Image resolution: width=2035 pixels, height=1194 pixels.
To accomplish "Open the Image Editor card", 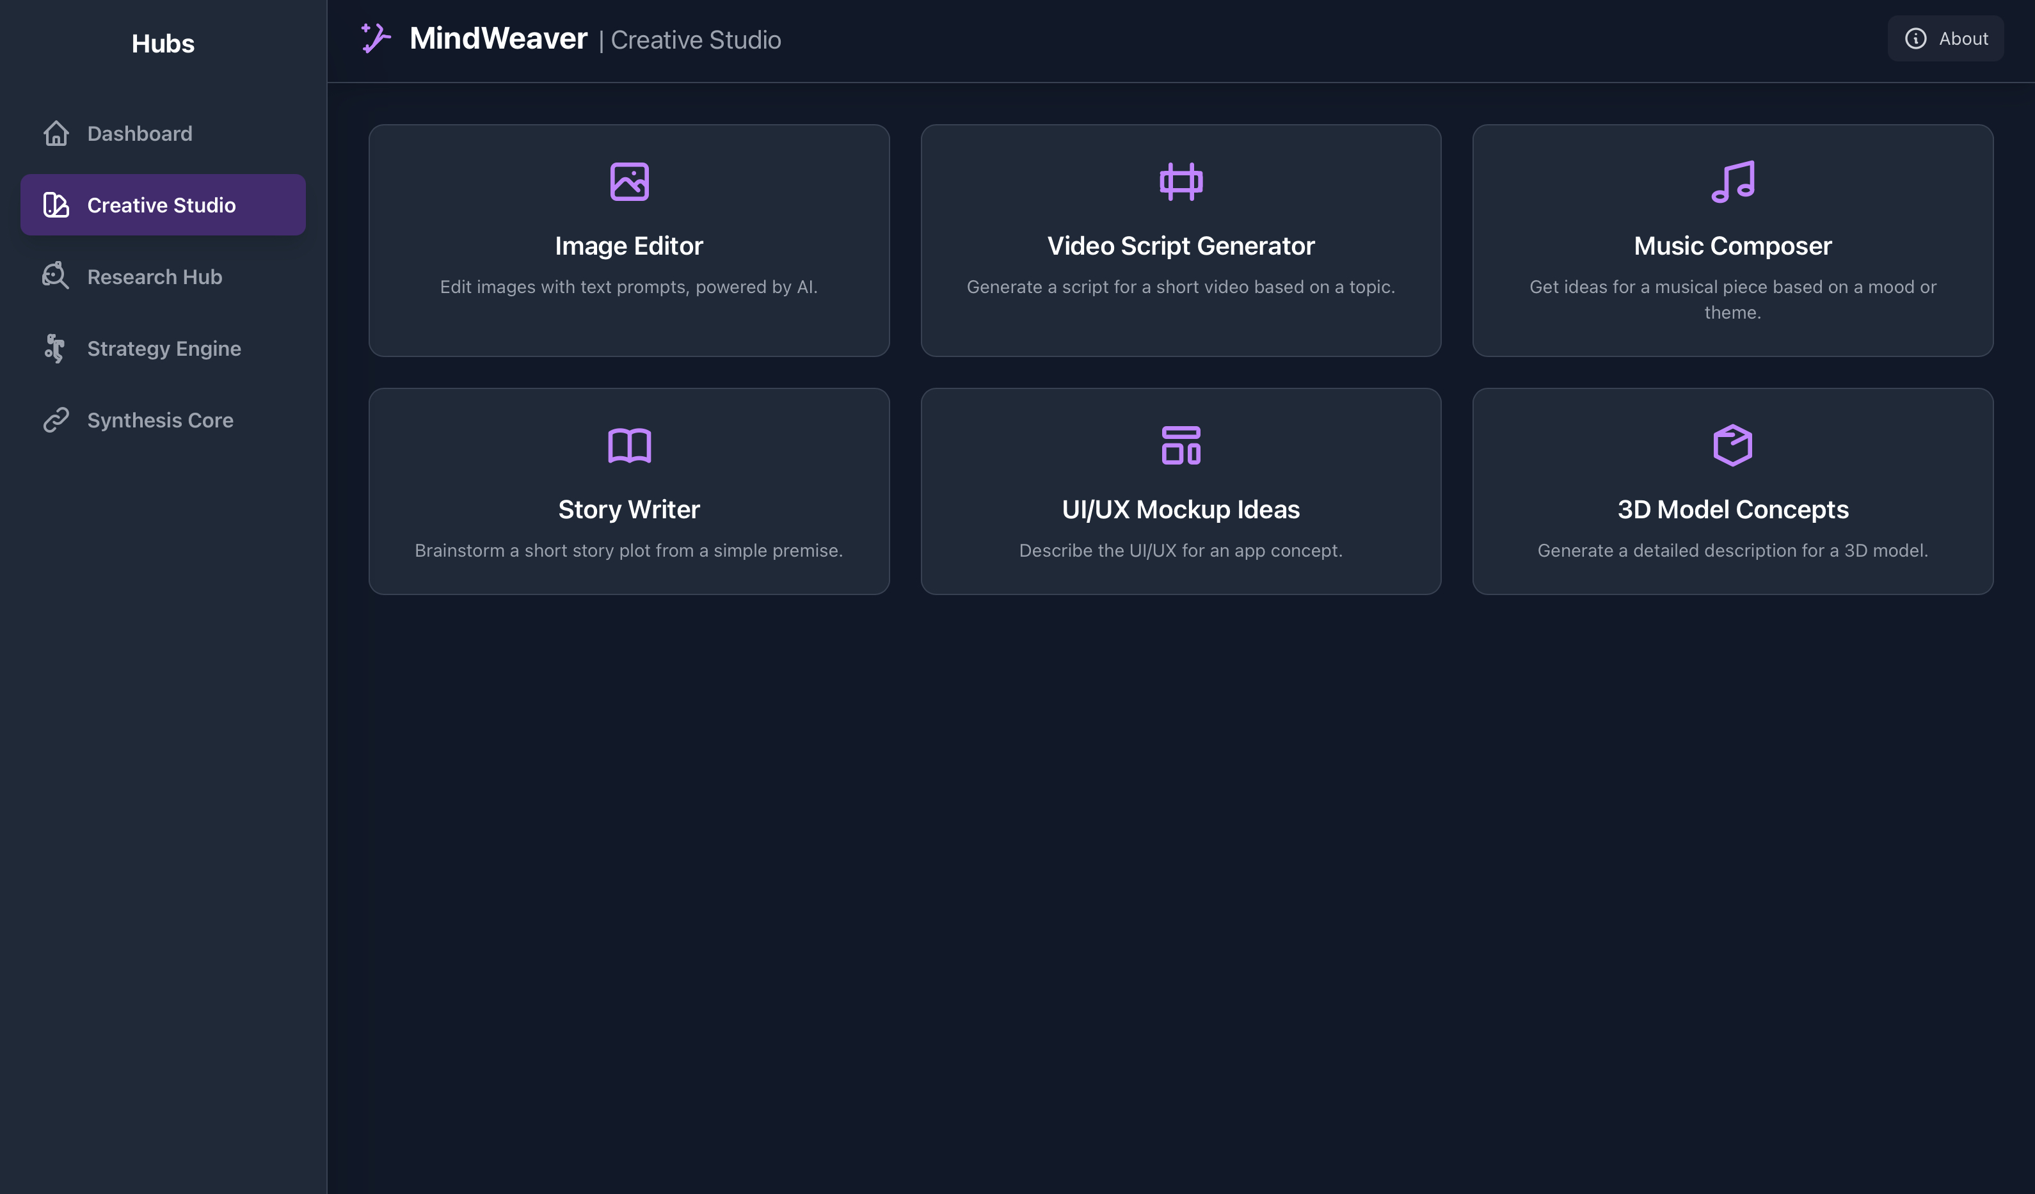I will click(629, 241).
